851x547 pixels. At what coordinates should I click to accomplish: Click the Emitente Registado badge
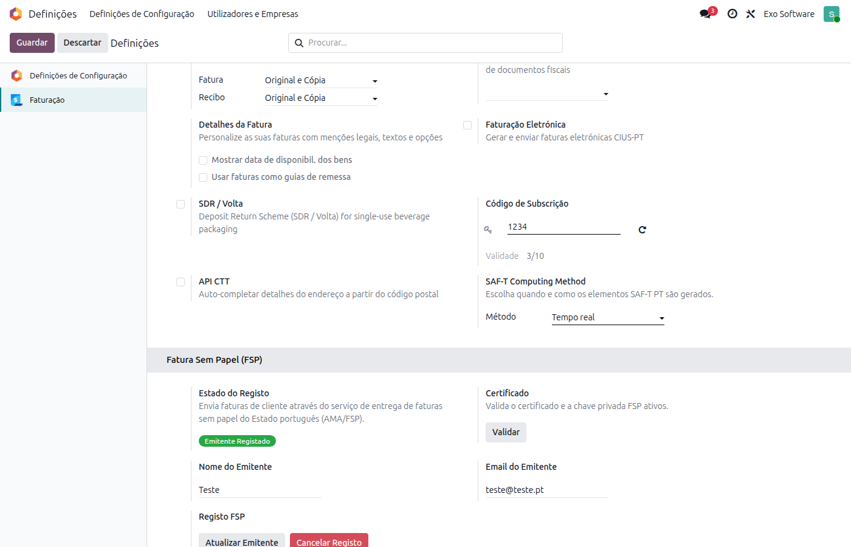[237, 441]
